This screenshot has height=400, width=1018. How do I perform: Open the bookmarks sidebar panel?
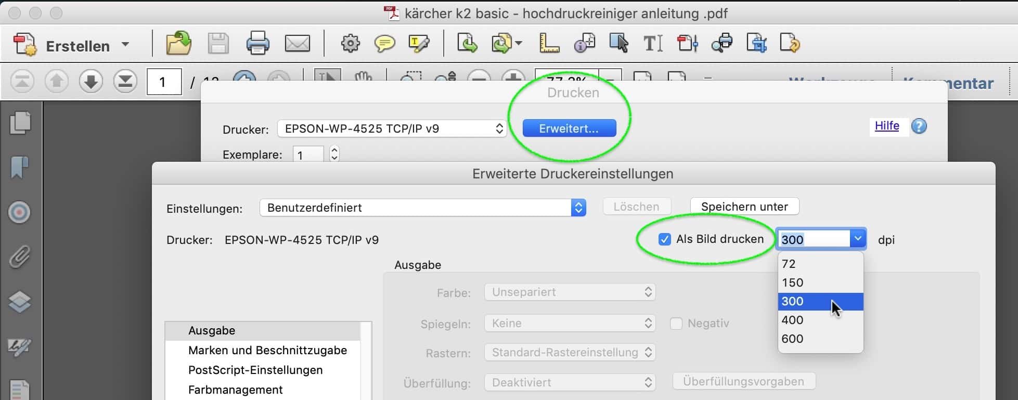tap(20, 167)
